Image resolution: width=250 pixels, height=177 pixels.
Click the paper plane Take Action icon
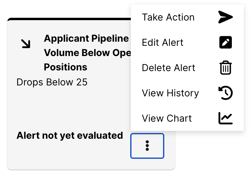point(225,17)
